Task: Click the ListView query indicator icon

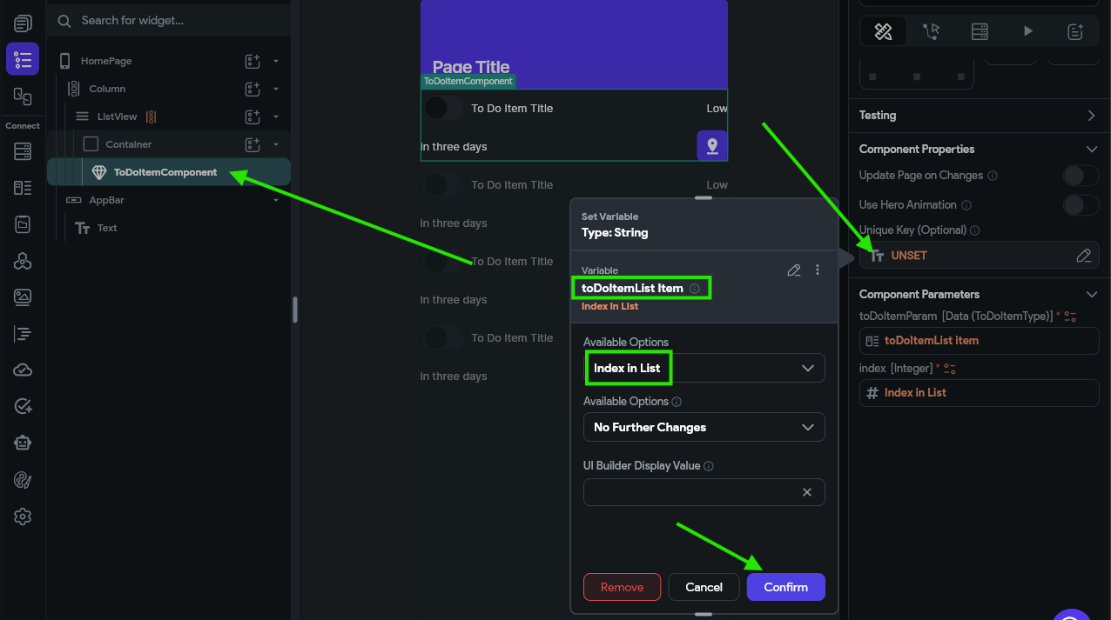Action: (151, 117)
